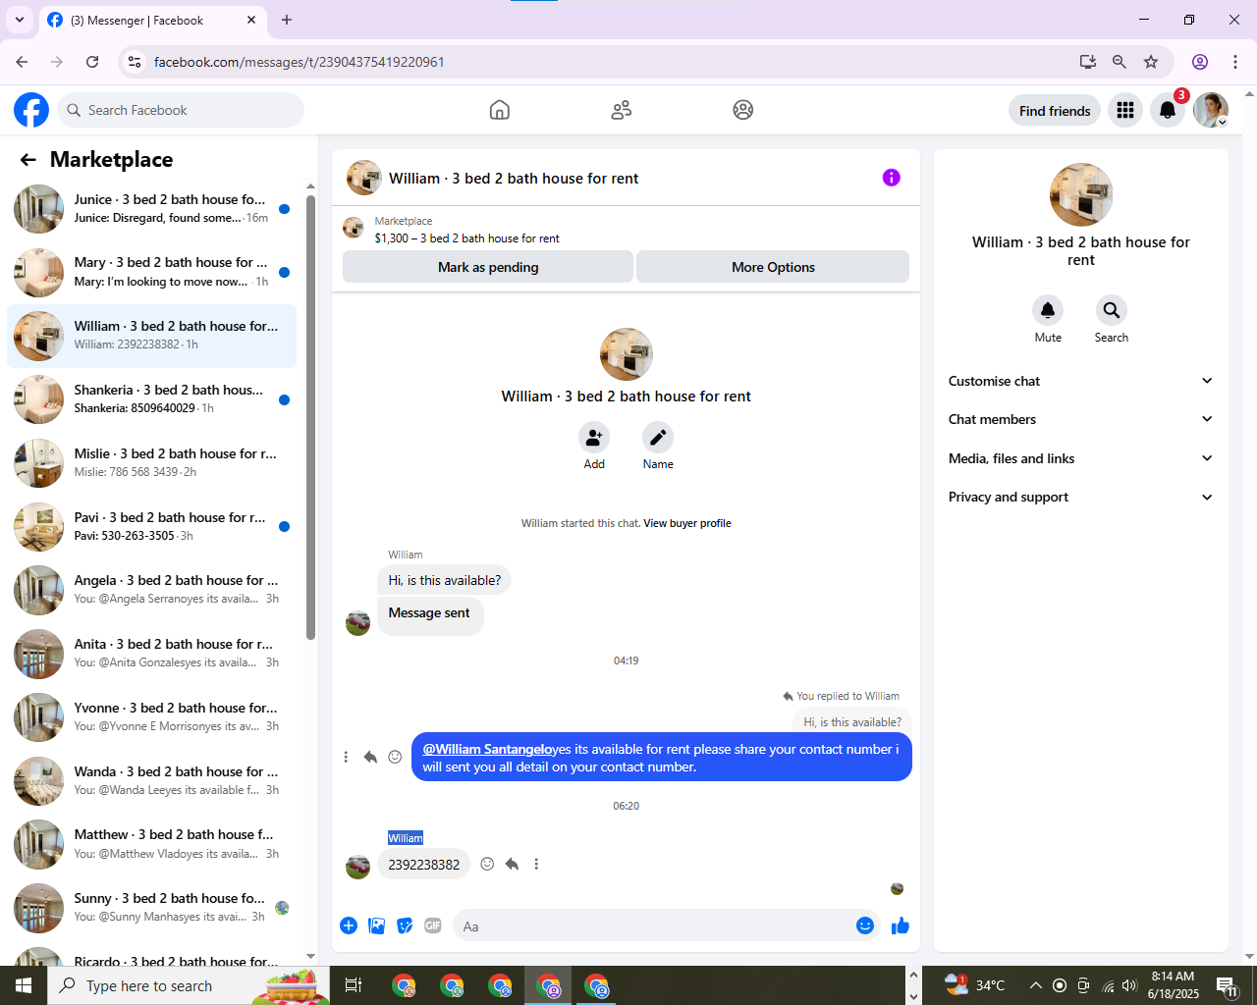Click Find friends button
Image resolution: width=1257 pixels, height=1005 pixels.
[1055, 111]
